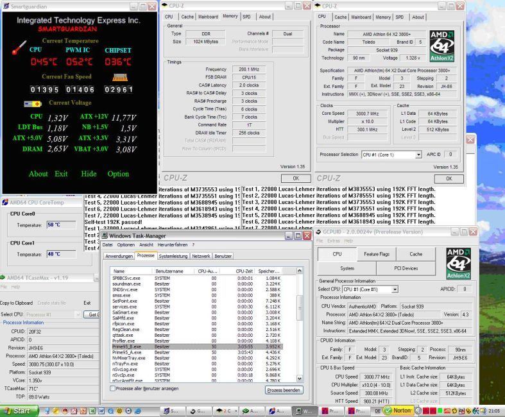Open the PCI Devices tab in GCPUID
The height and width of the screenshot is (417, 505).
pyautogui.click(x=406, y=268)
